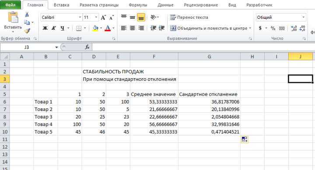315x170 pixels.
Task: Open the Calibri font name dropdown
Action: (80, 17)
